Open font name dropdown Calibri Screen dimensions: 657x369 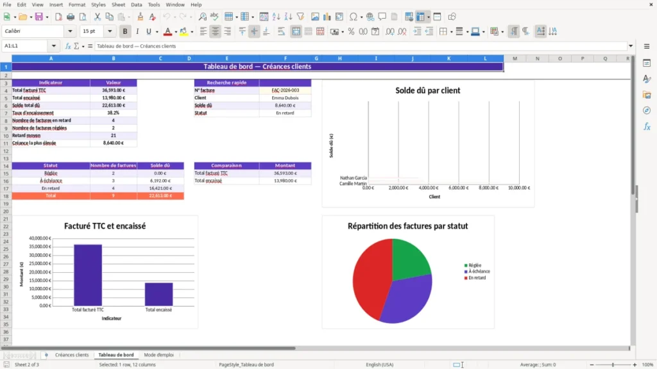point(70,31)
